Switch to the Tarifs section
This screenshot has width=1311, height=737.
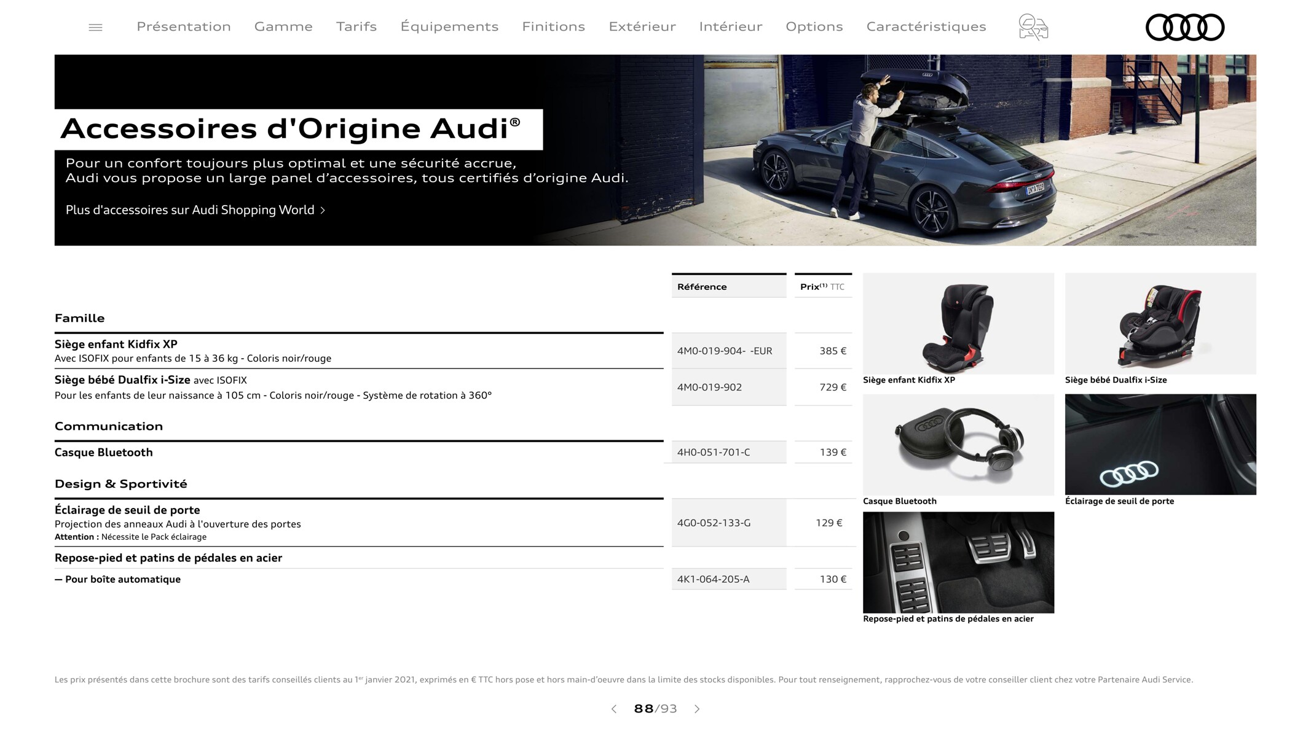356,26
